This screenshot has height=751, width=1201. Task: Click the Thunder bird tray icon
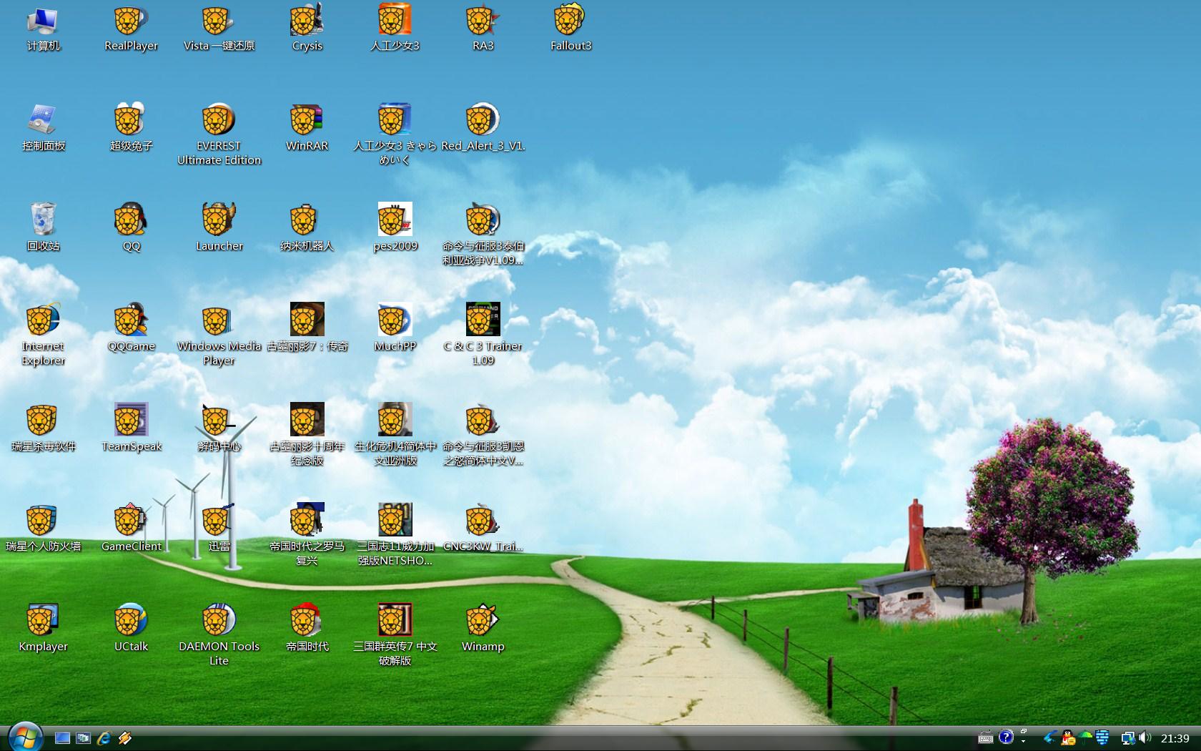(1049, 737)
